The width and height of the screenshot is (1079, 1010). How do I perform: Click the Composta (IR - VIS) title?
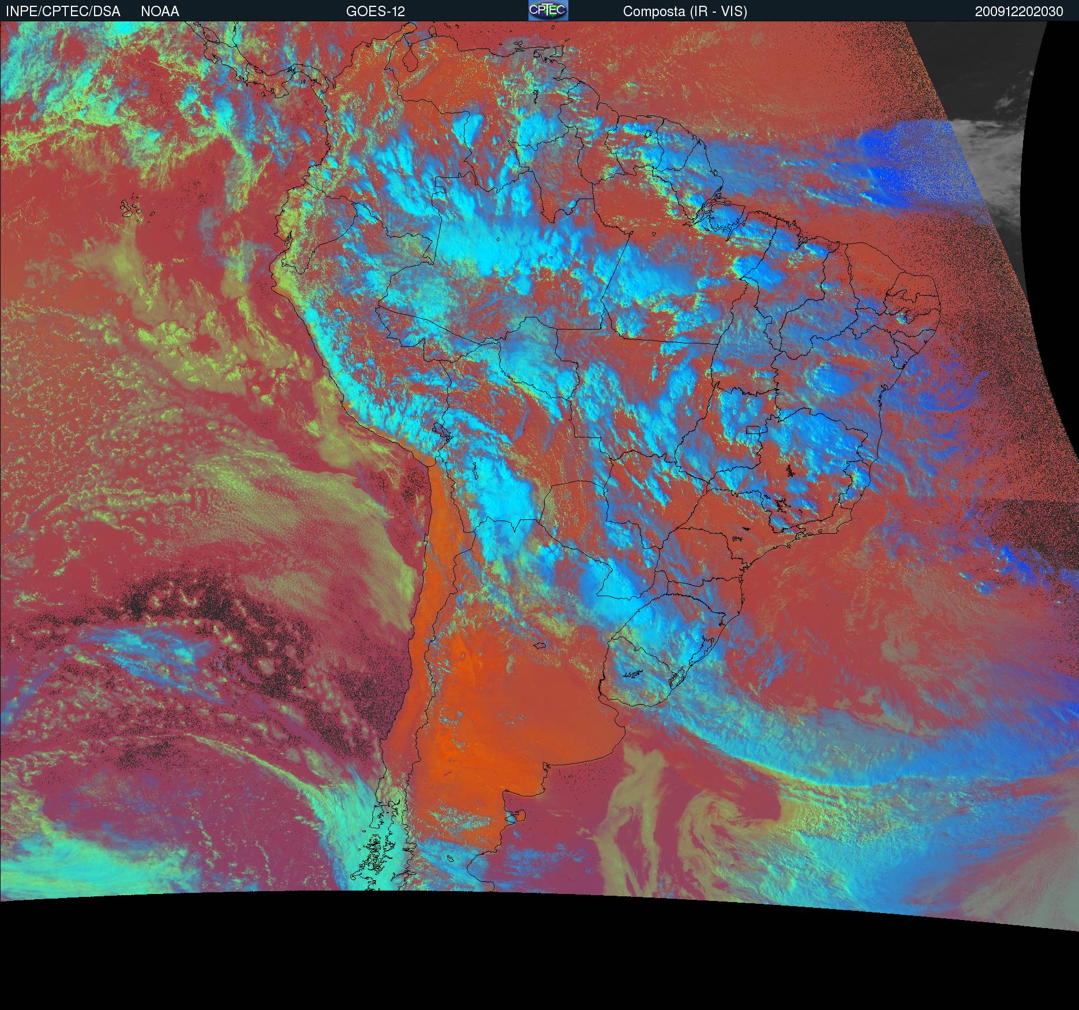pos(685,12)
